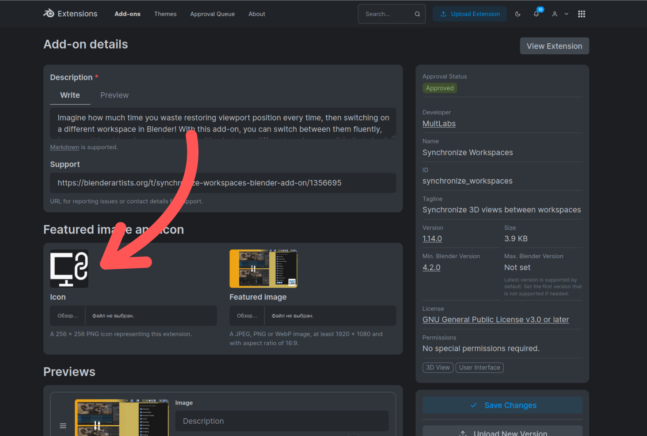Image resolution: width=647 pixels, height=436 pixels.
Task: Click the preview reorder handle icon
Action: point(63,426)
